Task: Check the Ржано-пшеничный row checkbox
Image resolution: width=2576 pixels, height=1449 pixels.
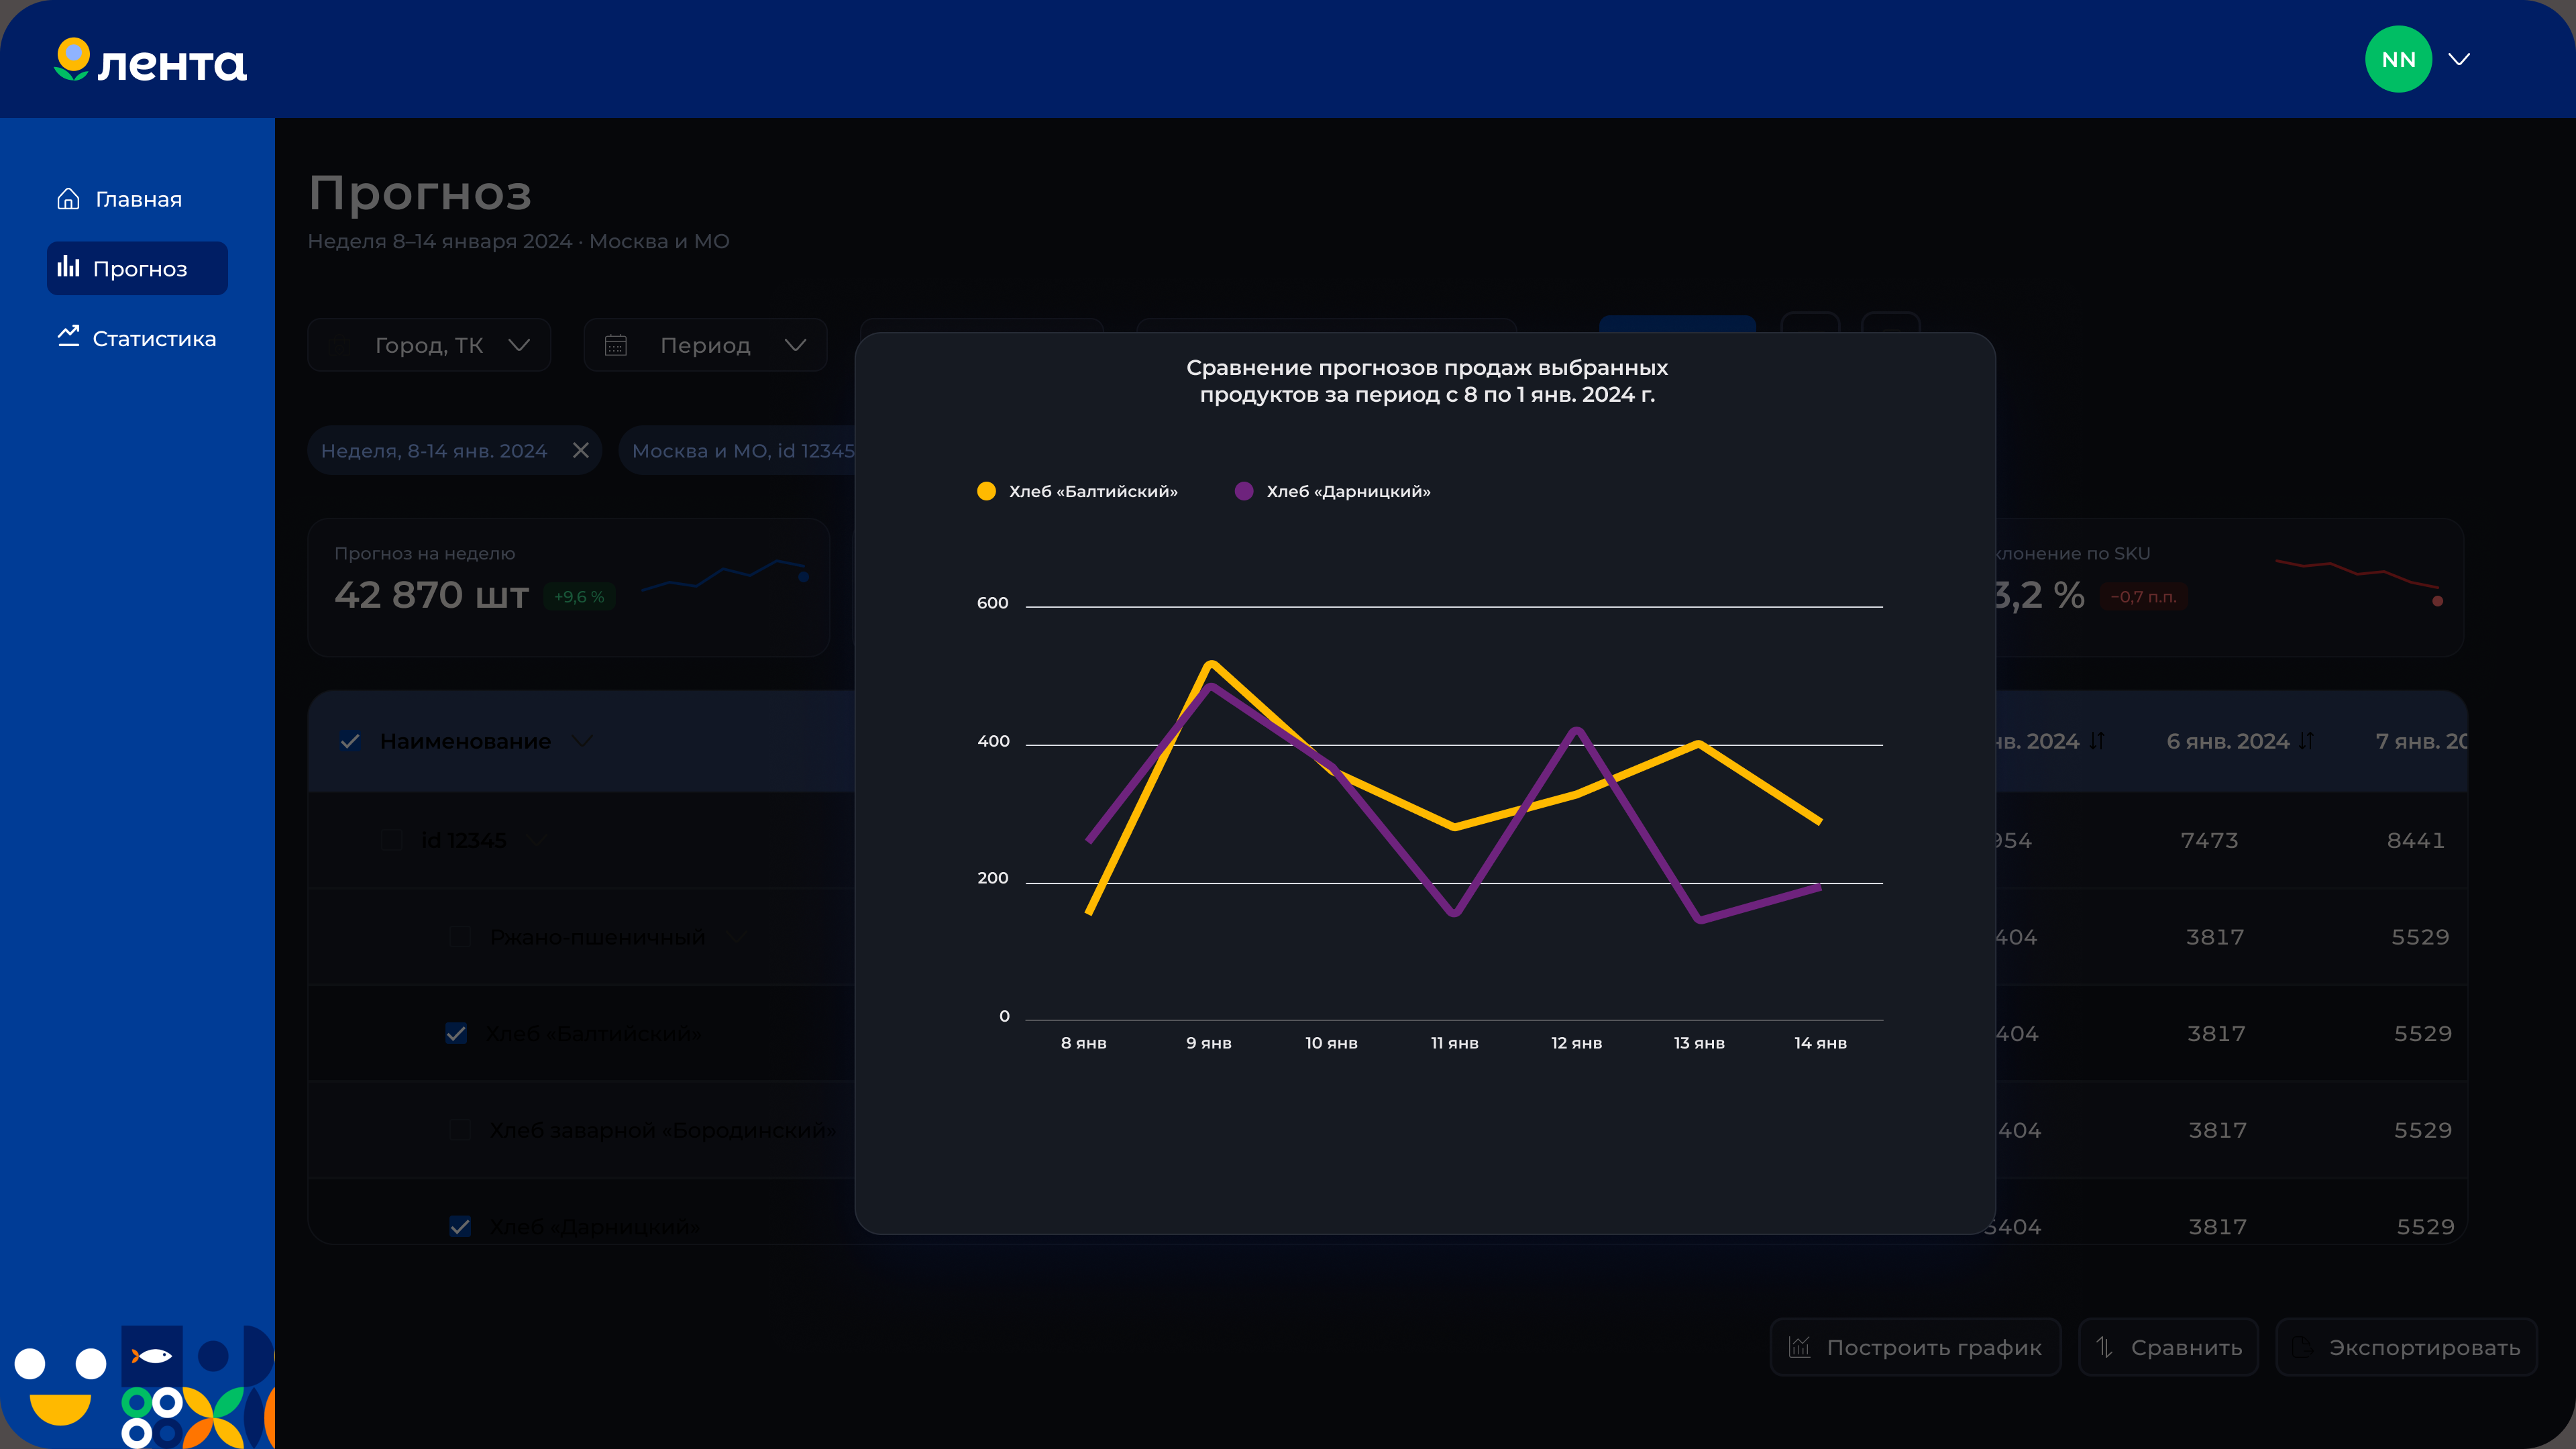Action: pyautogui.click(x=460, y=937)
